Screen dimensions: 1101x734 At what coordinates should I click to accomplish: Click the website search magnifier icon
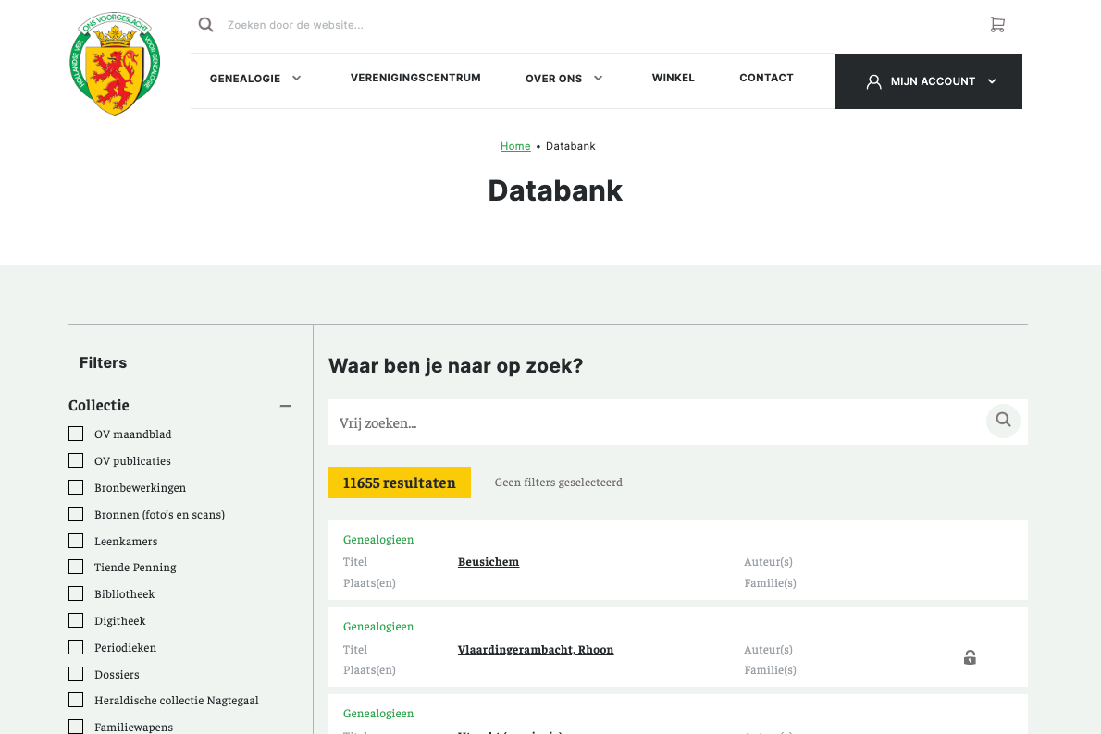click(x=205, y=25)
